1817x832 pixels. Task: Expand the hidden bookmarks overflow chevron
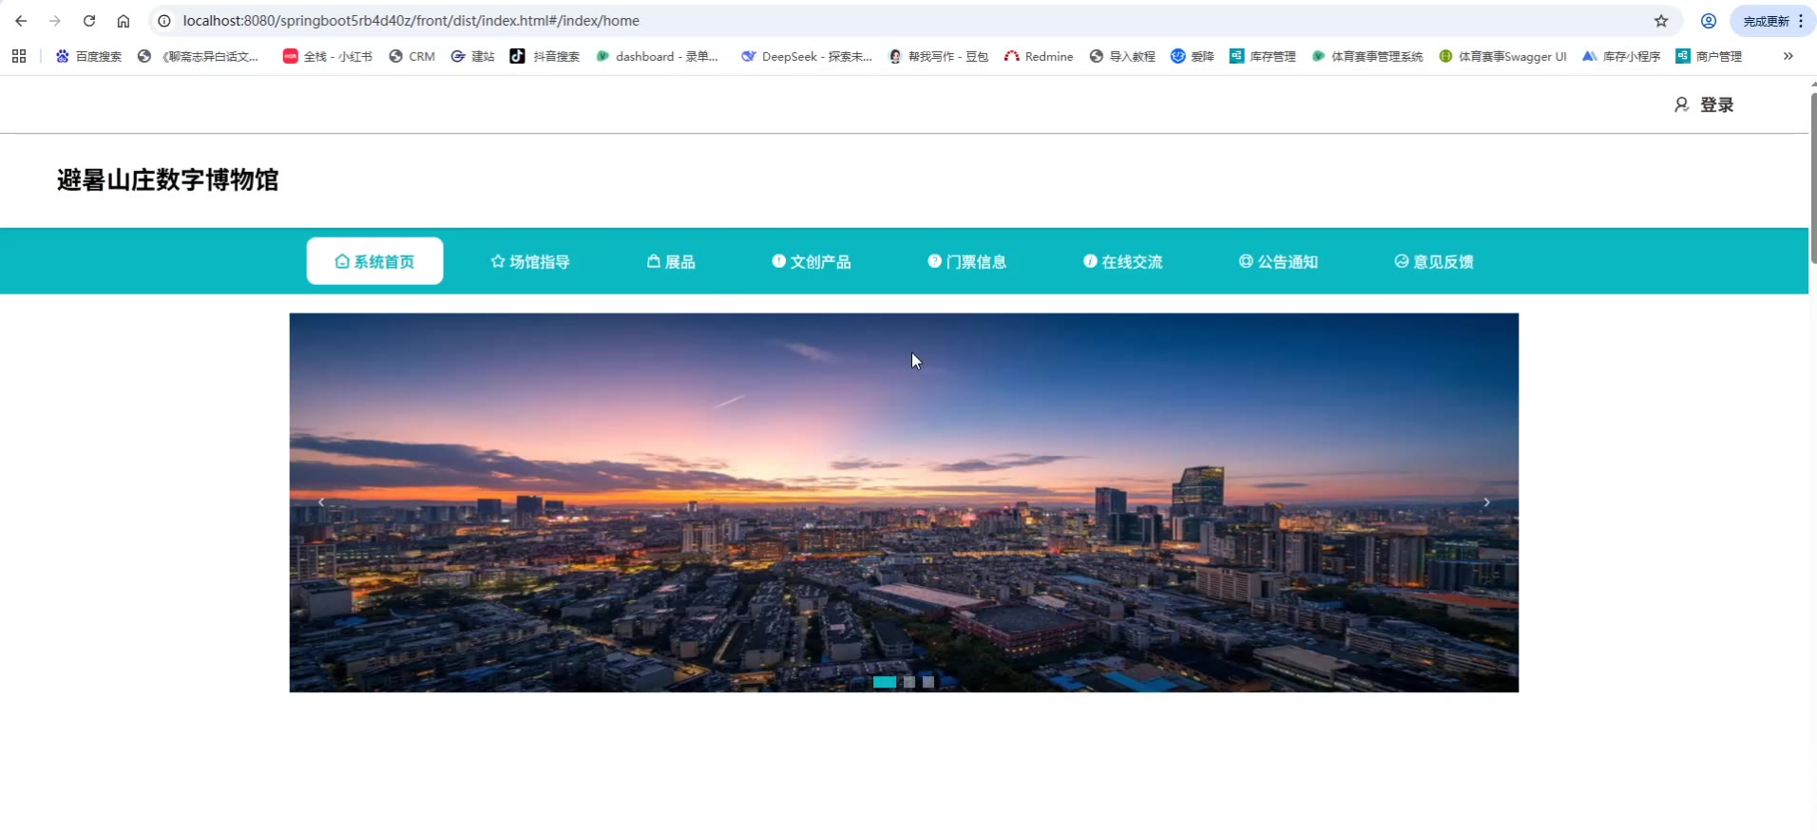1788,56
